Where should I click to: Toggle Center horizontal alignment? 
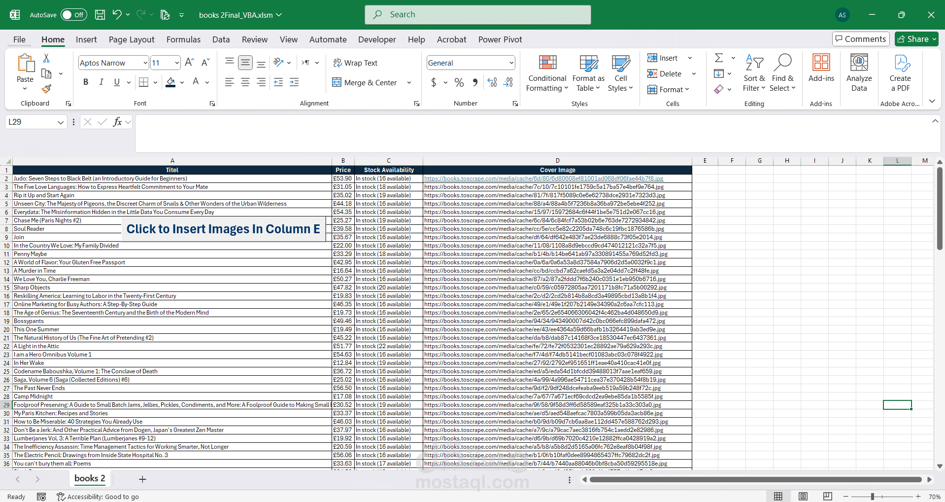[x=245, y=82]
